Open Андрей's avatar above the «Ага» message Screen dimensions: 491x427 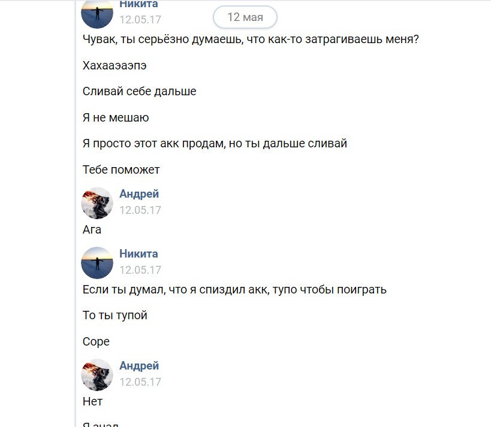point(97,202)
